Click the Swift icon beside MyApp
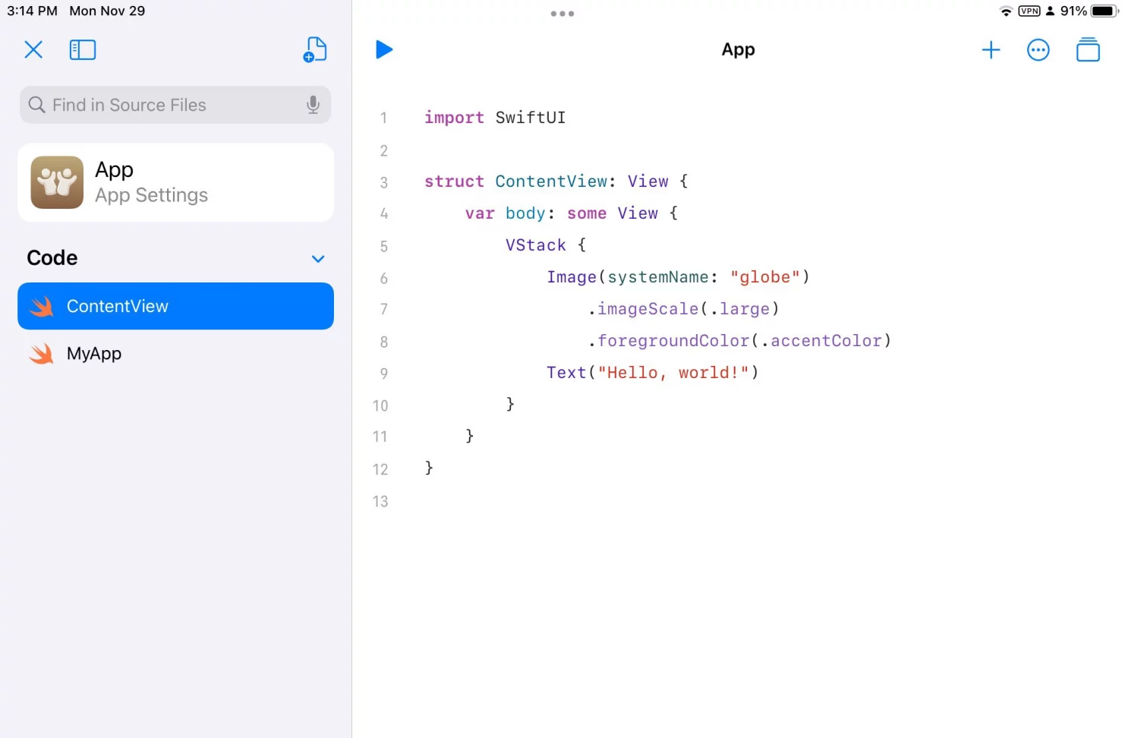The image size is (1125, 738). tap(42, 354)
